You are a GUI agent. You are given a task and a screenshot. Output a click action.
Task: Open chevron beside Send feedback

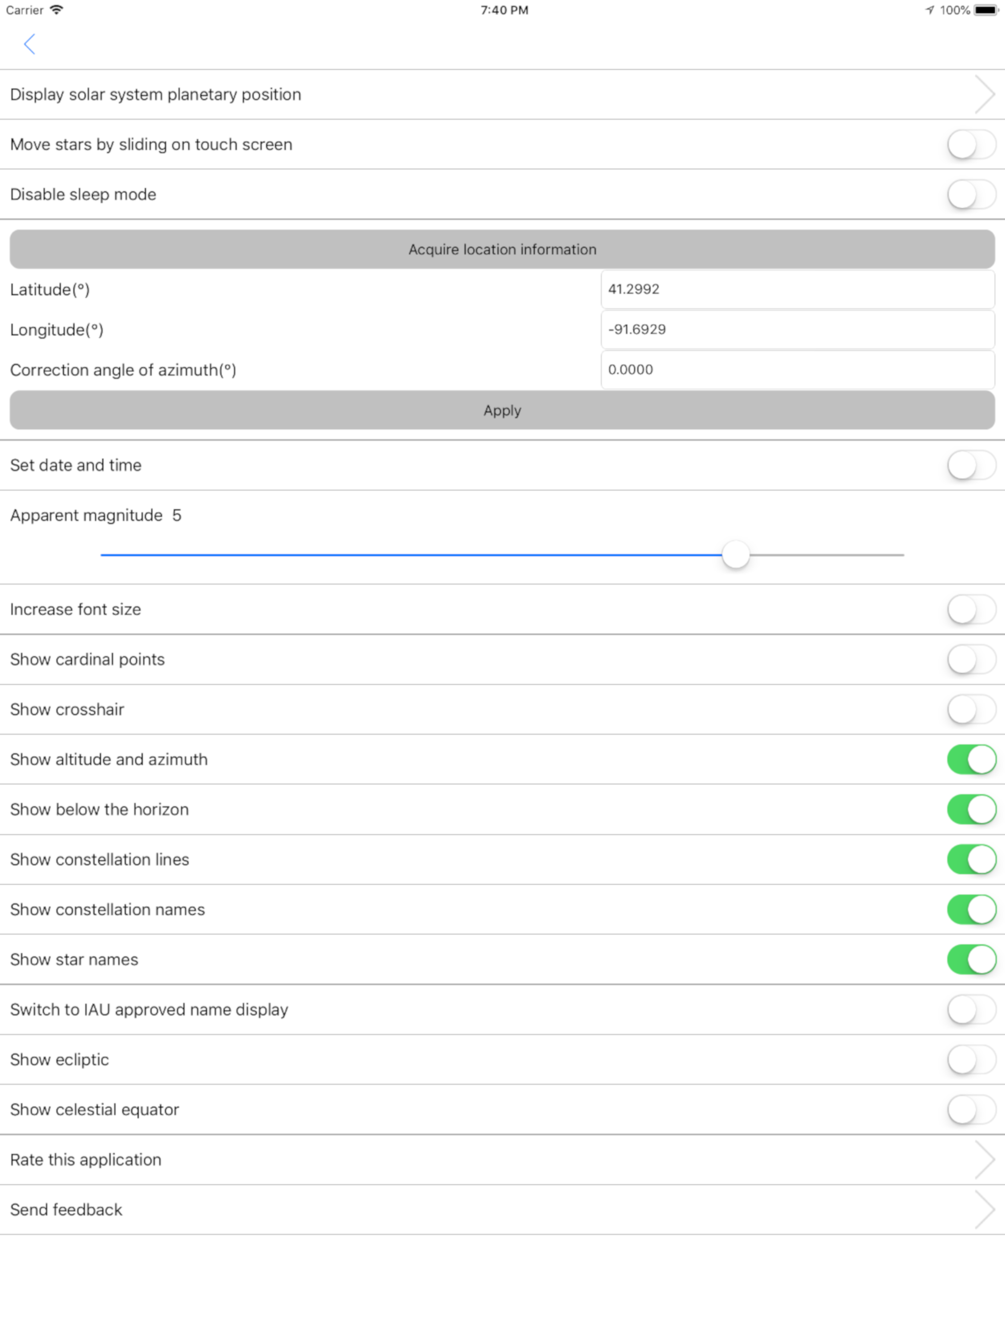click(x=984, y=1210)
